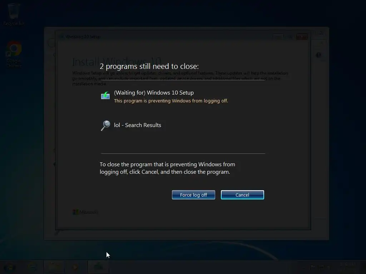Select the magnifying glass Search Results icon
366x274 pixels.
pos(105,125)
